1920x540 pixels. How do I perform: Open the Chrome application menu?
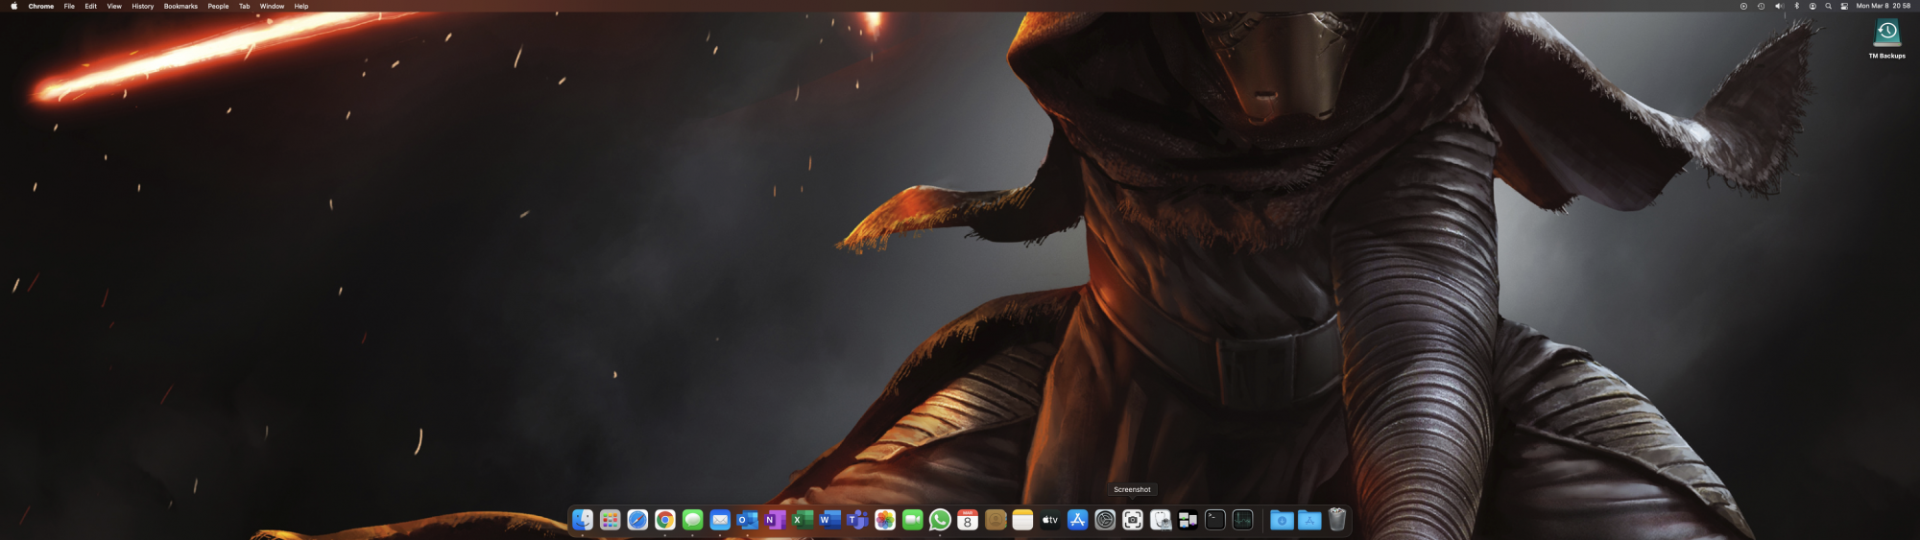pyautogui.click(x=41, y=6)
